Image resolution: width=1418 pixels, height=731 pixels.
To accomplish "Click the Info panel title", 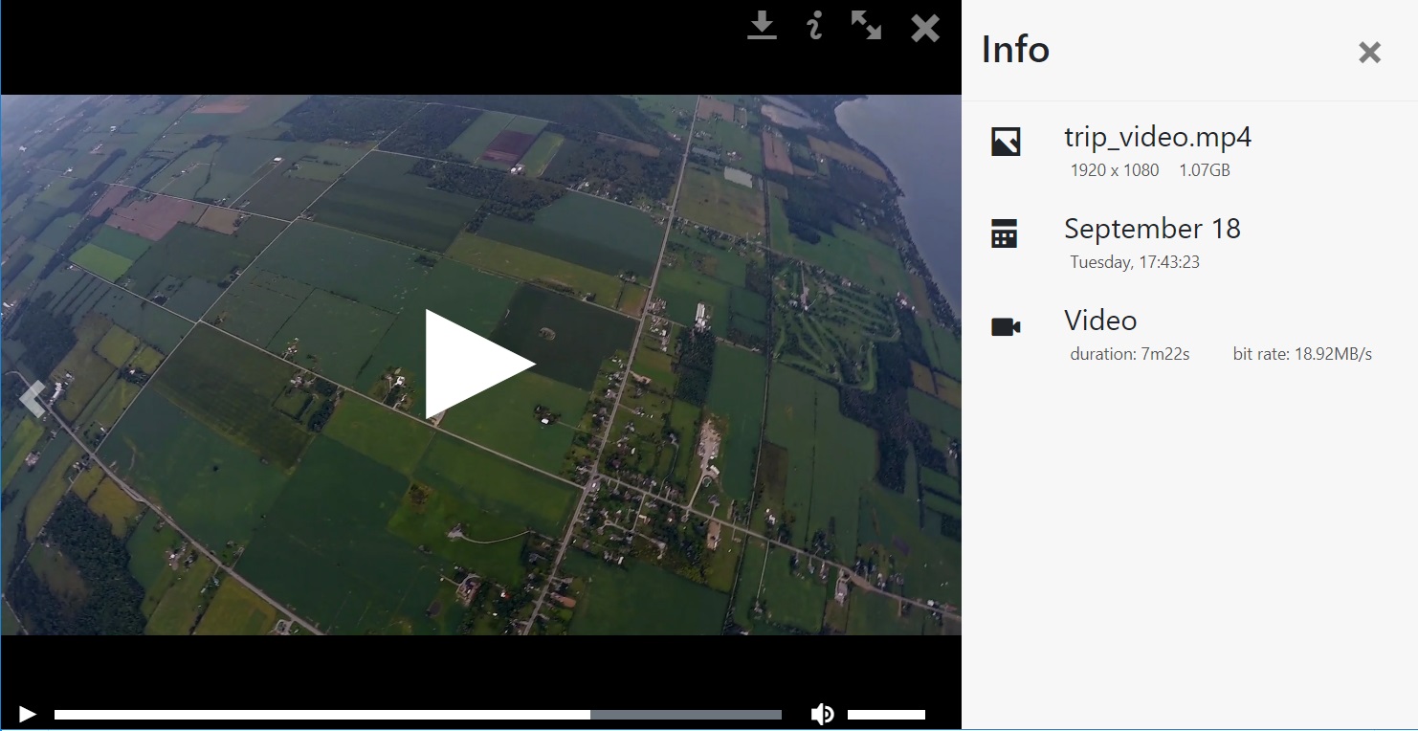I will 1015,50.
